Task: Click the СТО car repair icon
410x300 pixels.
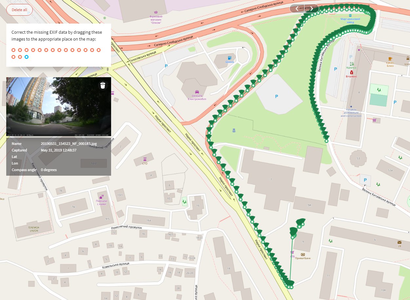Action: click(145, 159)
